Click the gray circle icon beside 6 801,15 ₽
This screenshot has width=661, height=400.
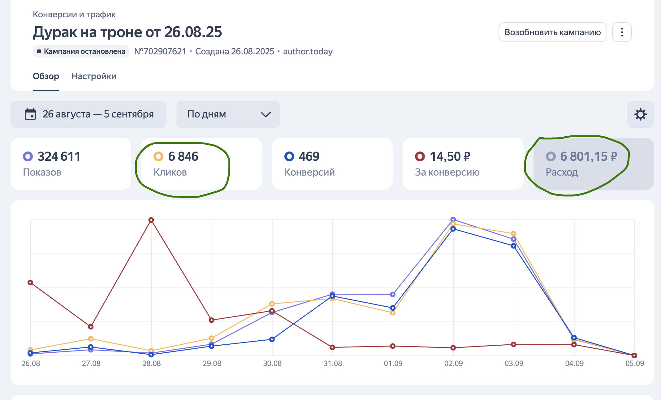pyautogui.click(x=551, y=156)
